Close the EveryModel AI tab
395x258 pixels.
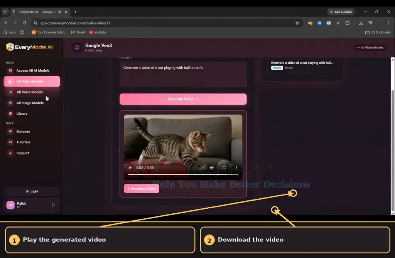click(66, 12)
